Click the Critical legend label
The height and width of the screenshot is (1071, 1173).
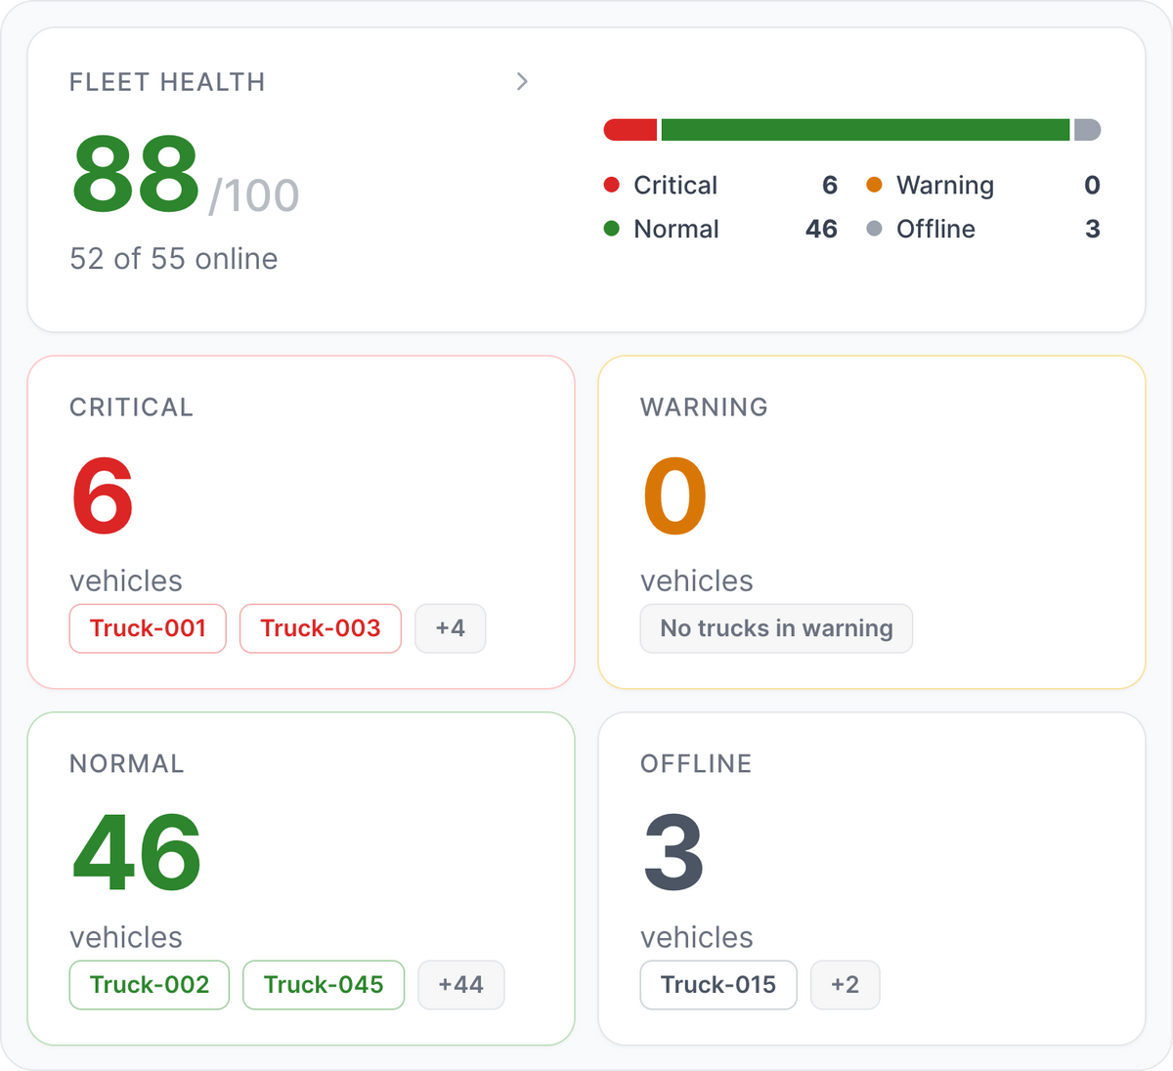click(675, 185)
